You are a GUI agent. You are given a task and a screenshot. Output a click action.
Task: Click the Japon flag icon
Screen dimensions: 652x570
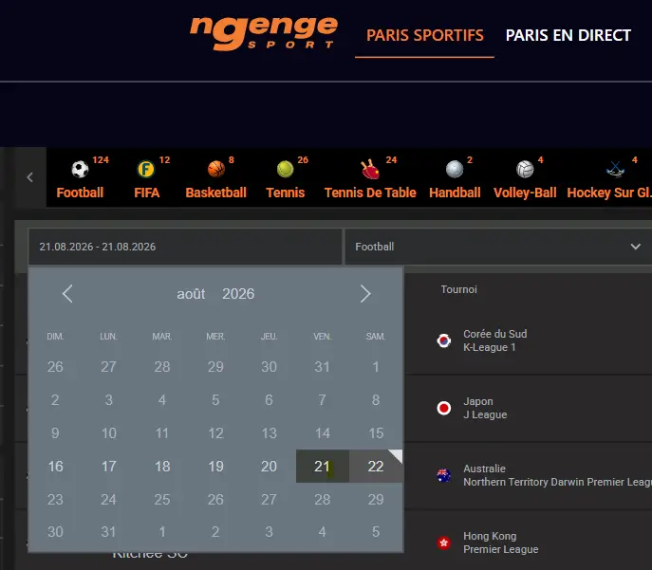443,408
